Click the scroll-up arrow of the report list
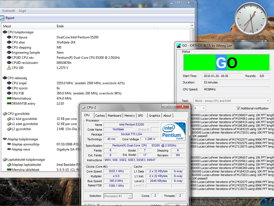The image size is (274, 206). click(192, 25)
